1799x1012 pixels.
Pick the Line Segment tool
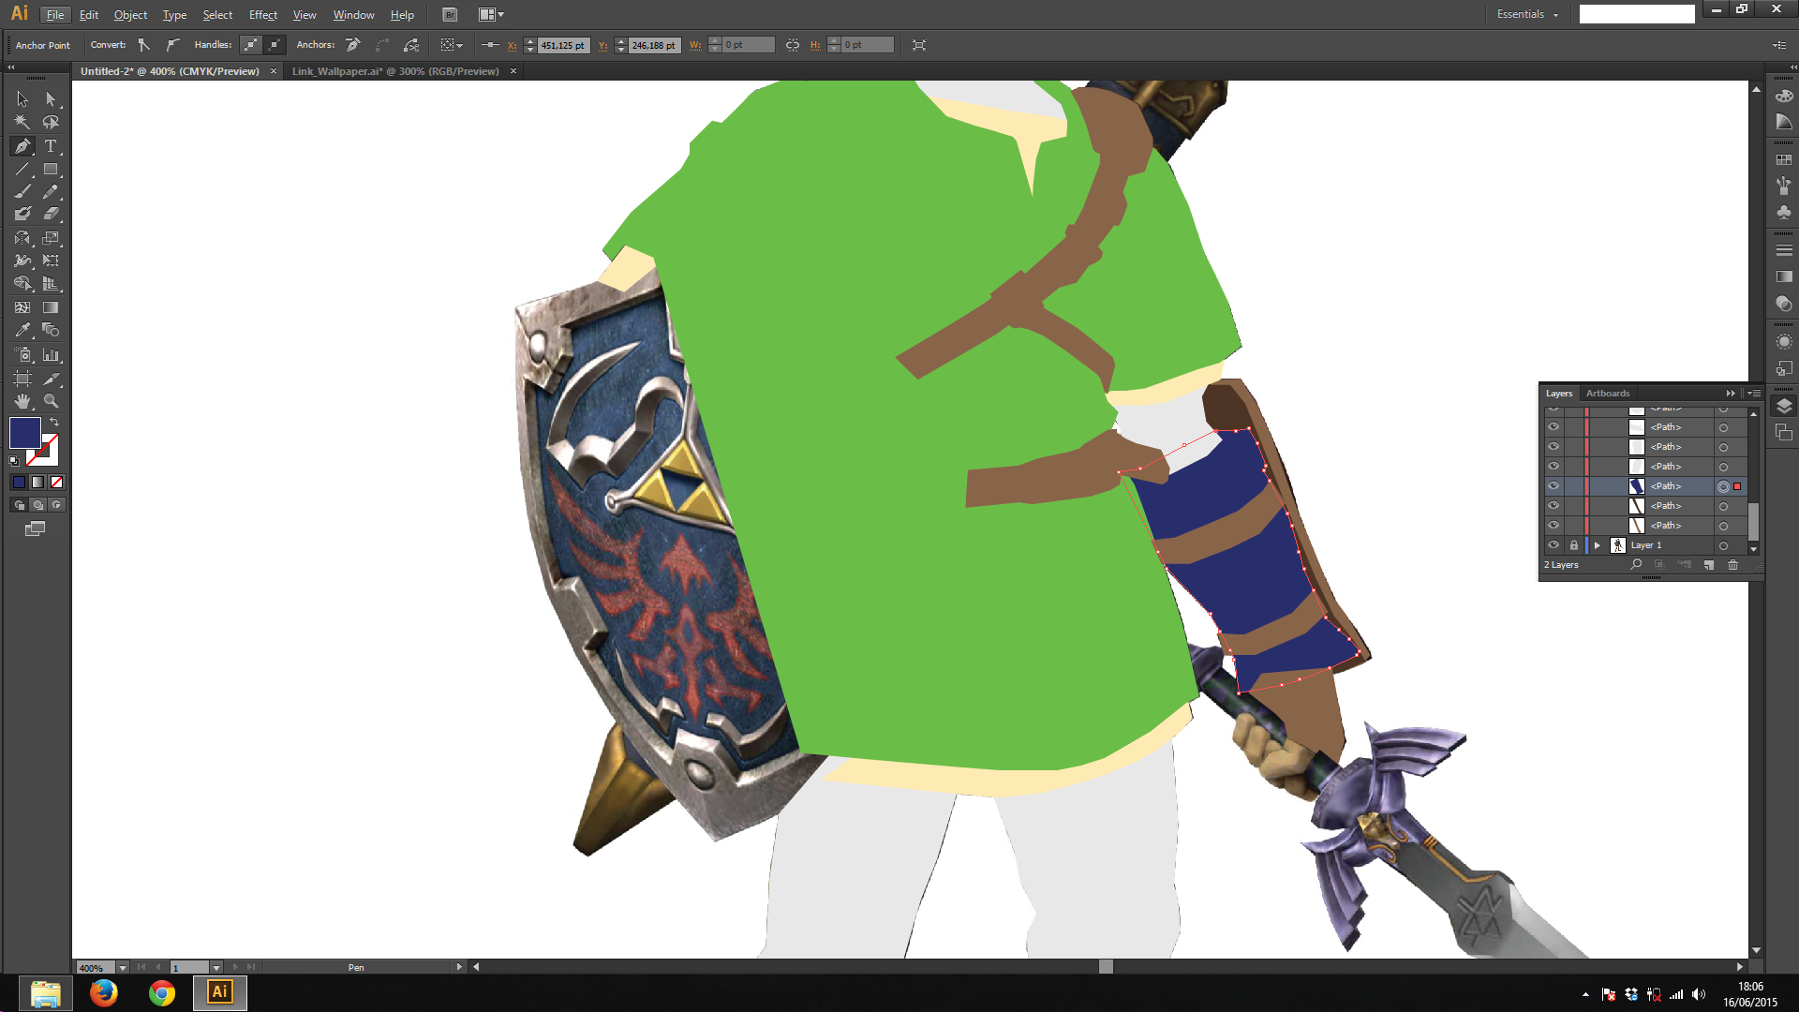point(22,170)
